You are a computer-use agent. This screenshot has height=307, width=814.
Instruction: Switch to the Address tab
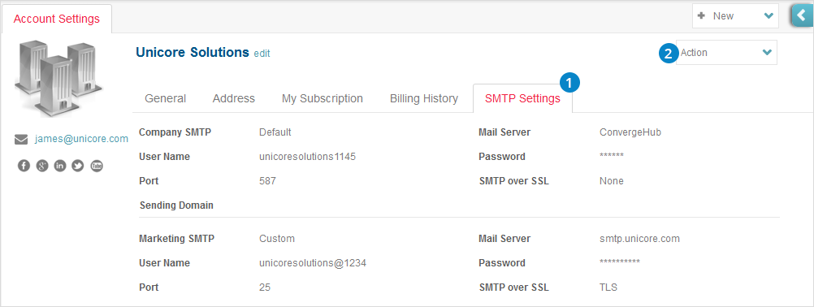234,98
